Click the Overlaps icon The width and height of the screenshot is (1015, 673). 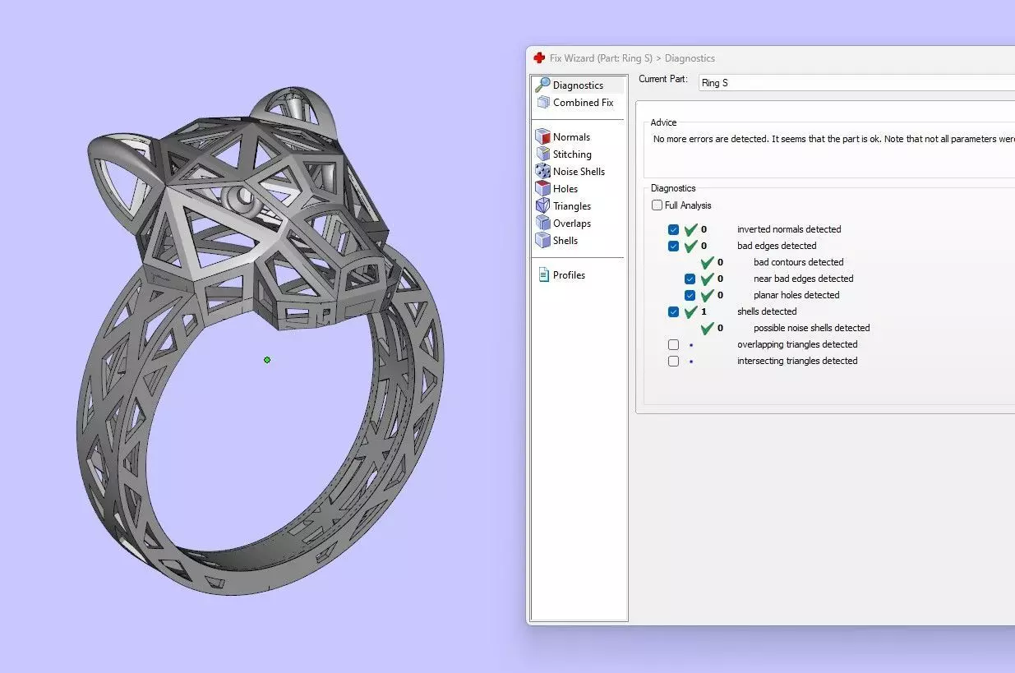point(542,223)
